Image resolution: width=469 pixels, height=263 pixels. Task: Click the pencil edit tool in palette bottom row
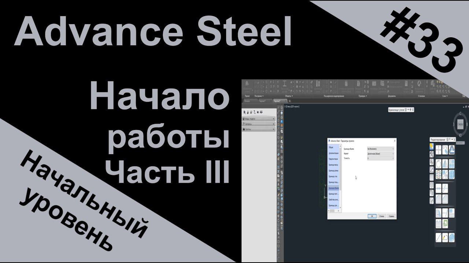click(445, 237)
